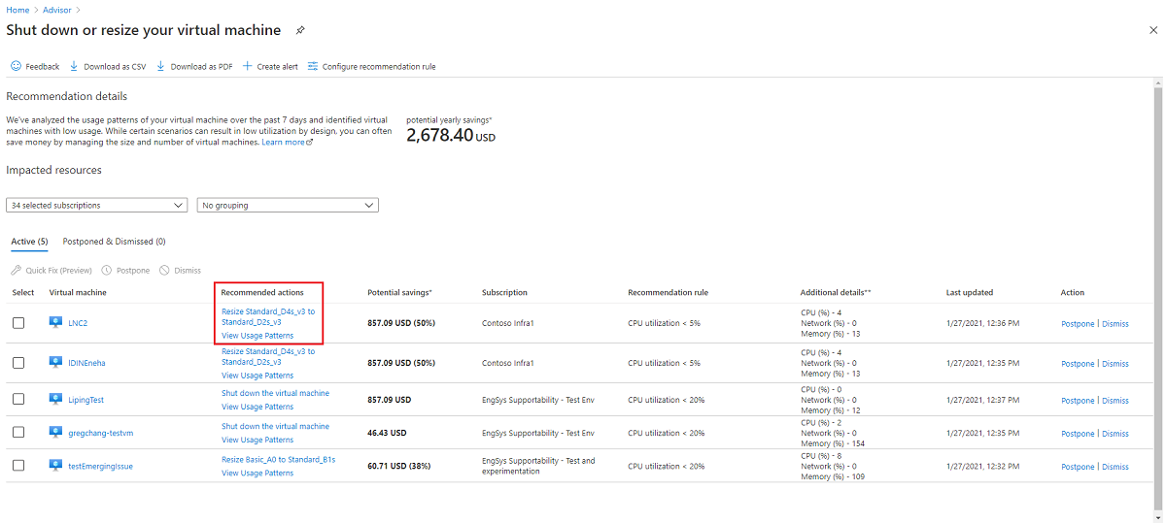Select the checkbox for LNC2
The image size is (1166, 523).
coord(18,323)
